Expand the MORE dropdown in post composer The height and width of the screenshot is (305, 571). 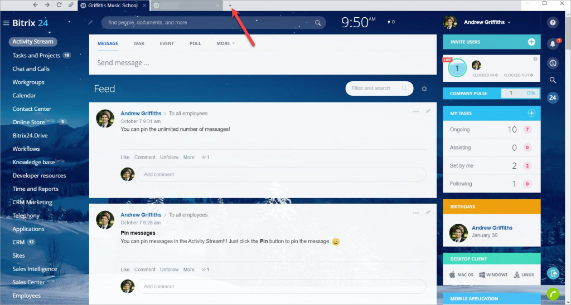(x=225, y=43)
